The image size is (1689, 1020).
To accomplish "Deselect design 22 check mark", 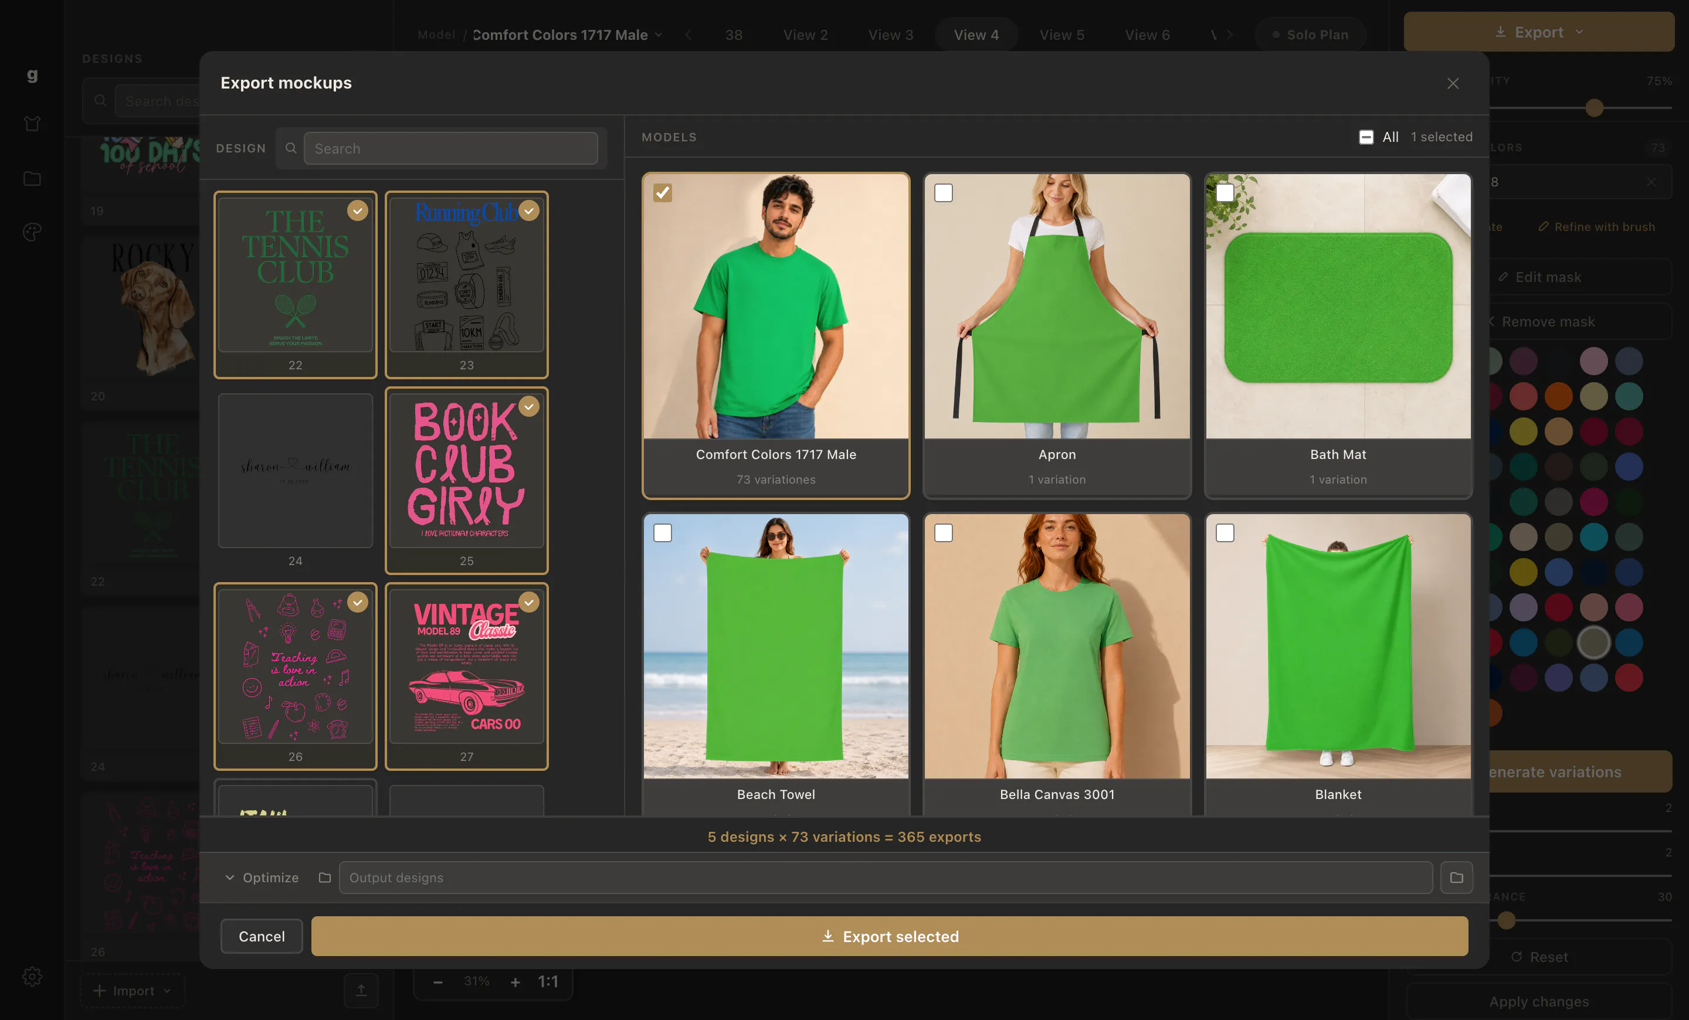I will pyautogui.click(x=357, y=210).
